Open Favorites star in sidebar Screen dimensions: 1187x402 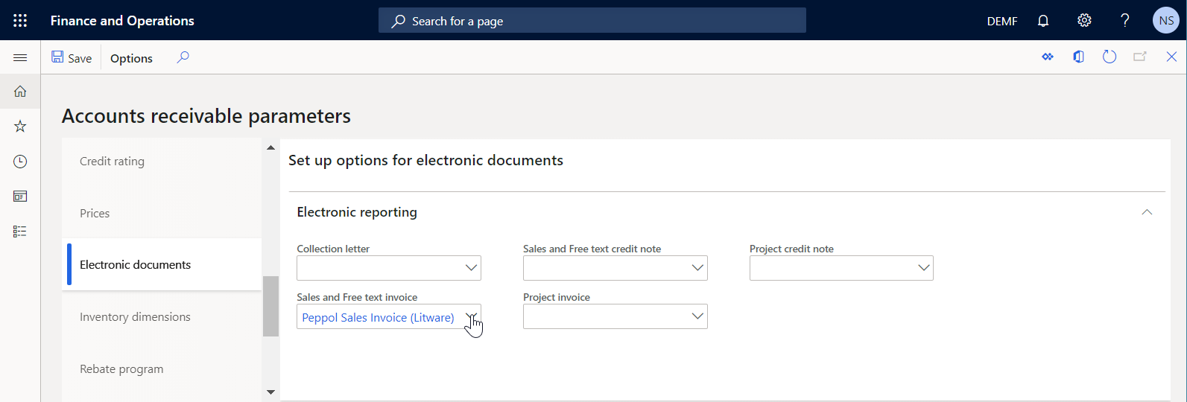tap(20, 127)
